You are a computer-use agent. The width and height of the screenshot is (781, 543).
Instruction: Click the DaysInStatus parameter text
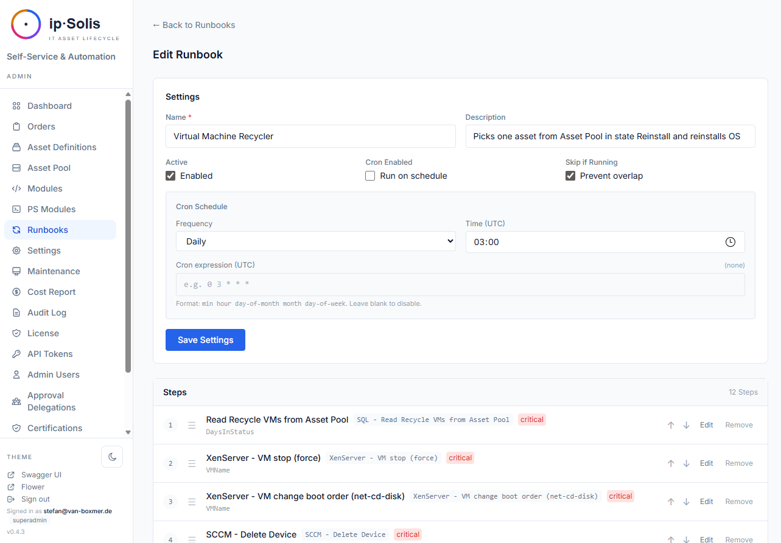point(230,432)
